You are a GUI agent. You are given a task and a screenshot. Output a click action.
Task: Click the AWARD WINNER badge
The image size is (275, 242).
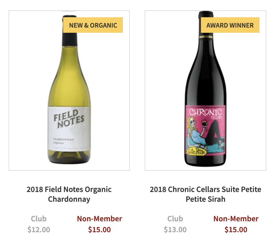(x=230, y=25)
